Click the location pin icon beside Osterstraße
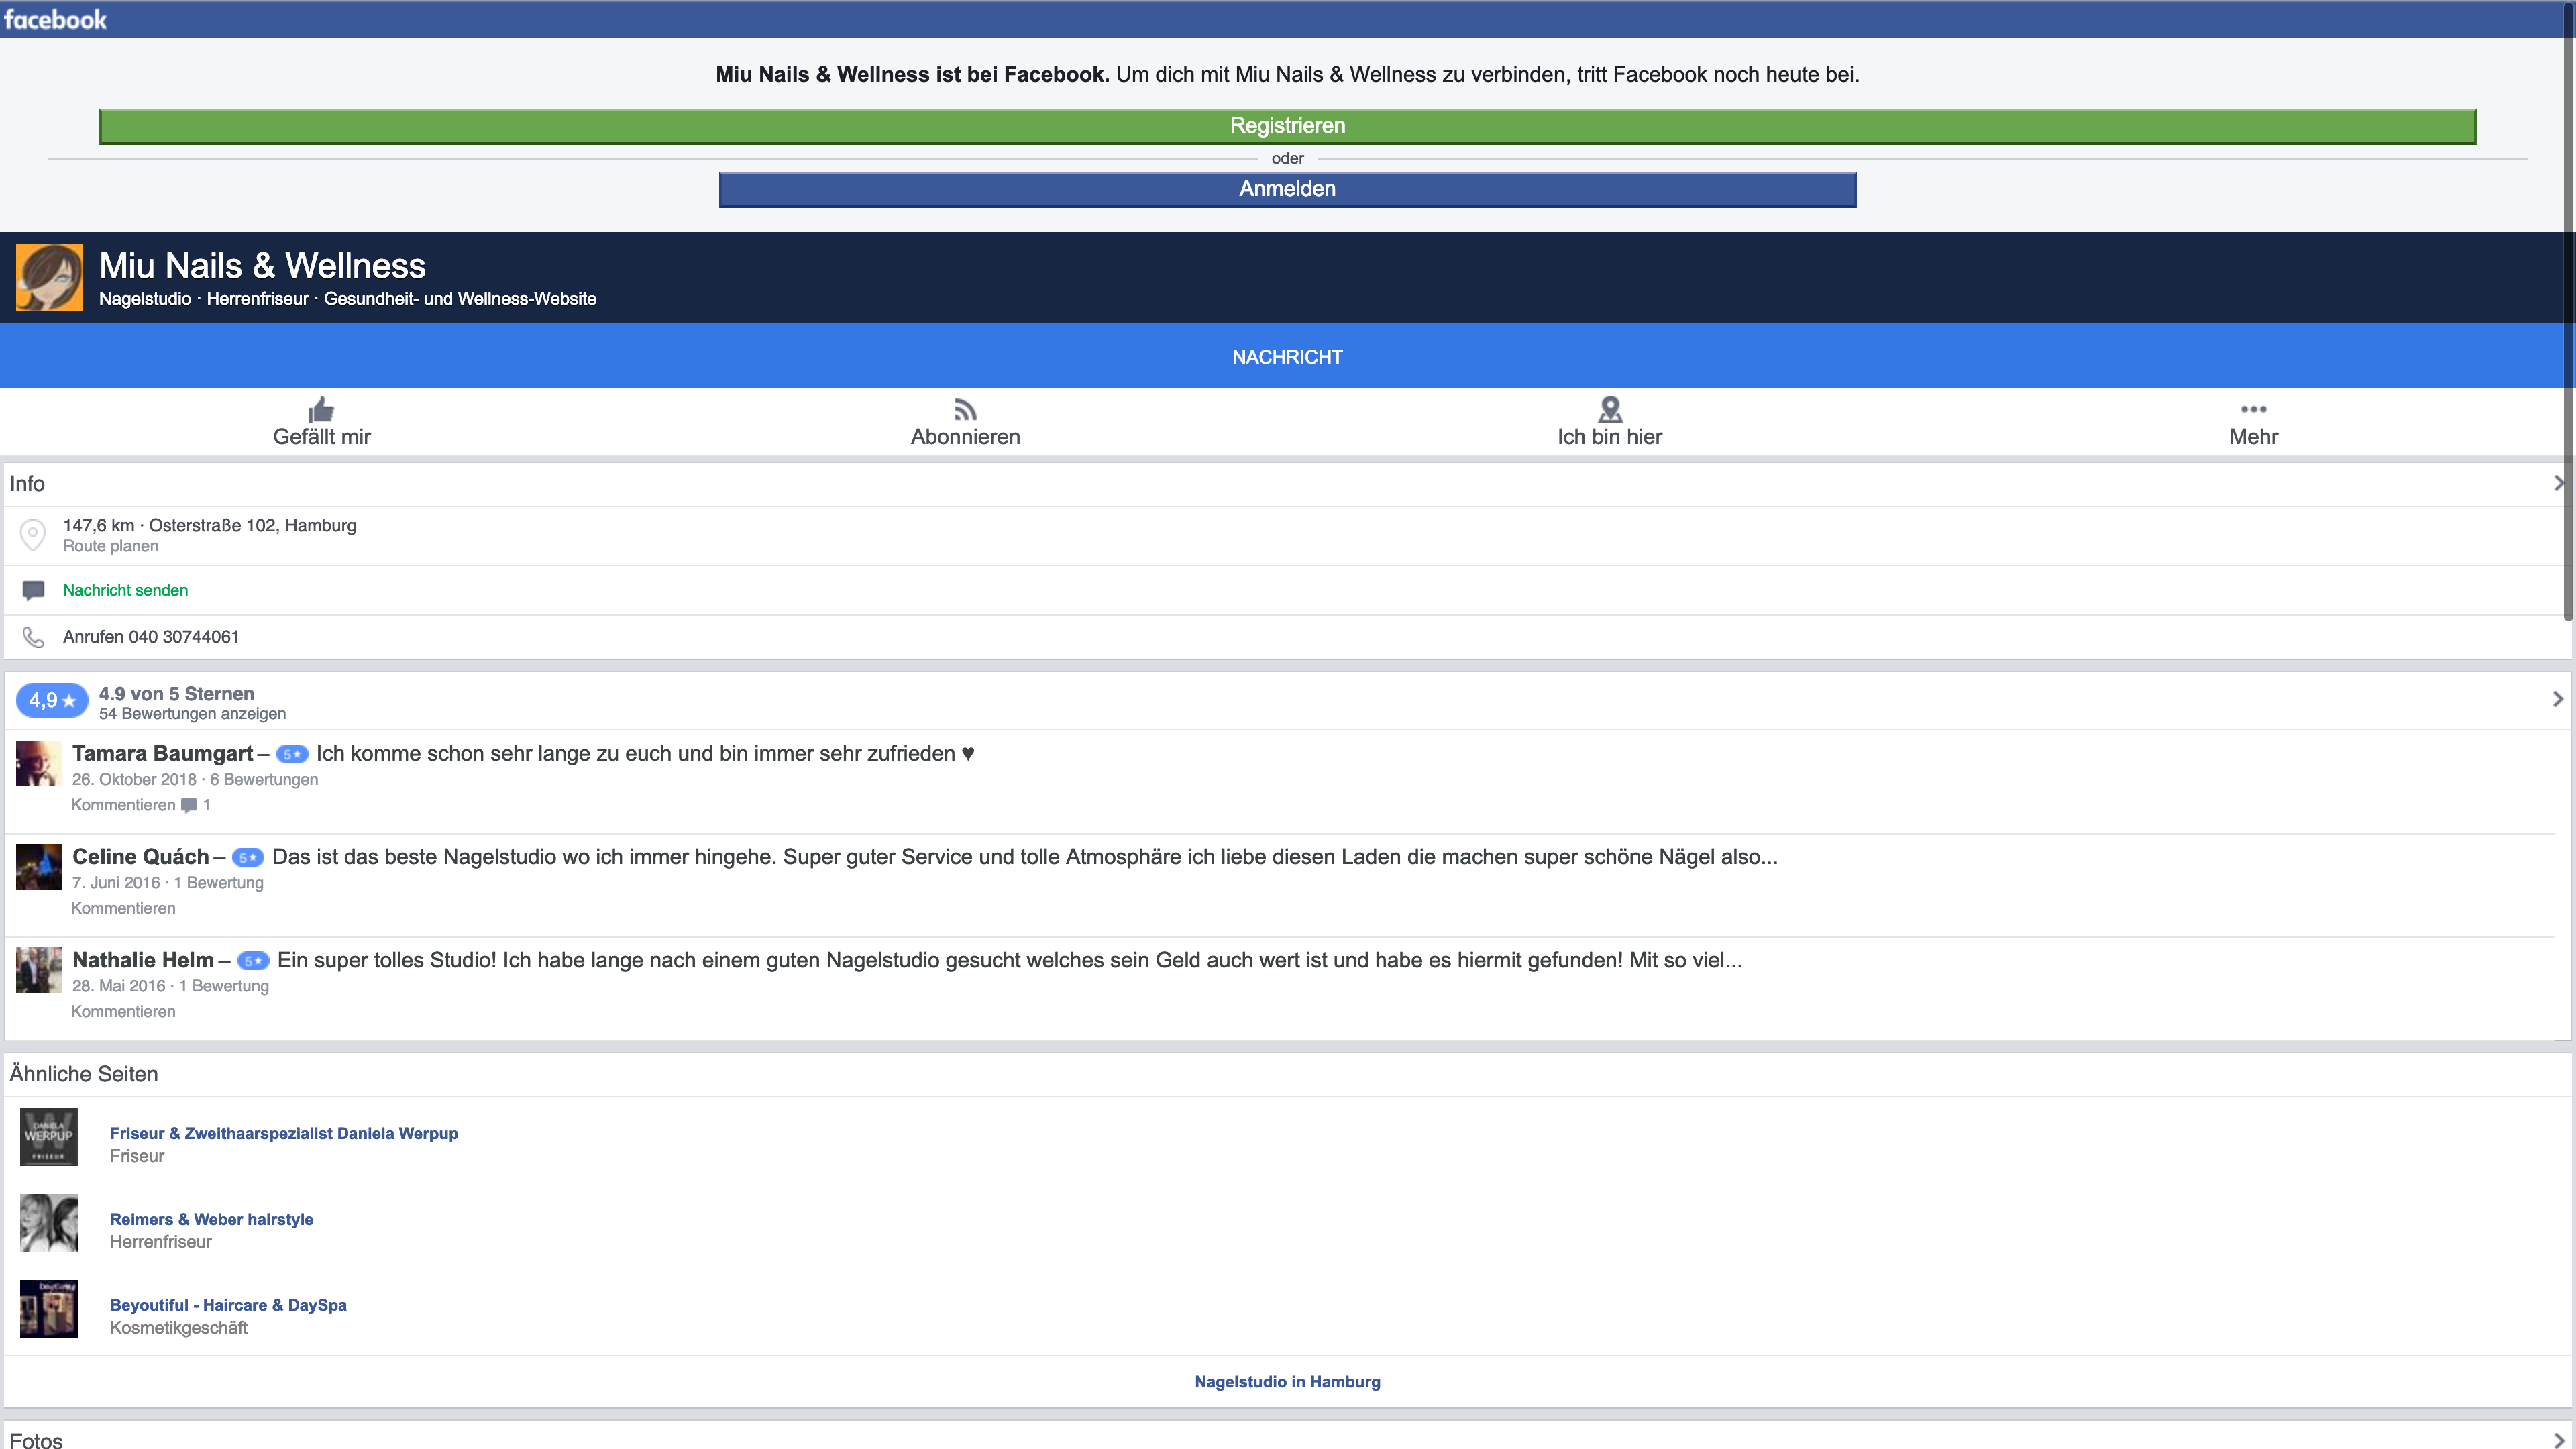Image resolution: width=2576 pixels, height=1449 pixels. [x=33, y=534]
